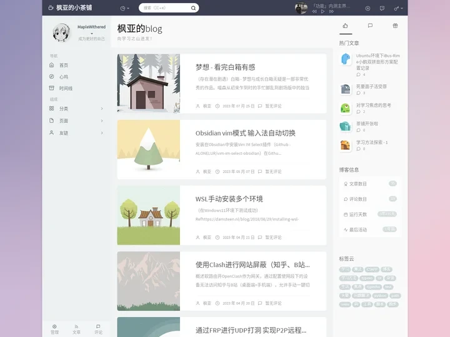
Task: Open popular post 死要面子活受罪
Action: (x=371, y=87)
